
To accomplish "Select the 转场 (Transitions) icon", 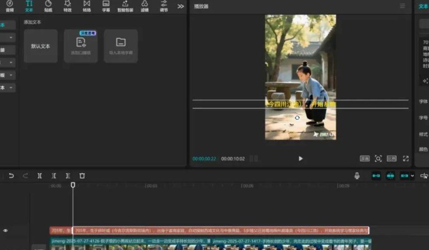I will coord(87,6).
